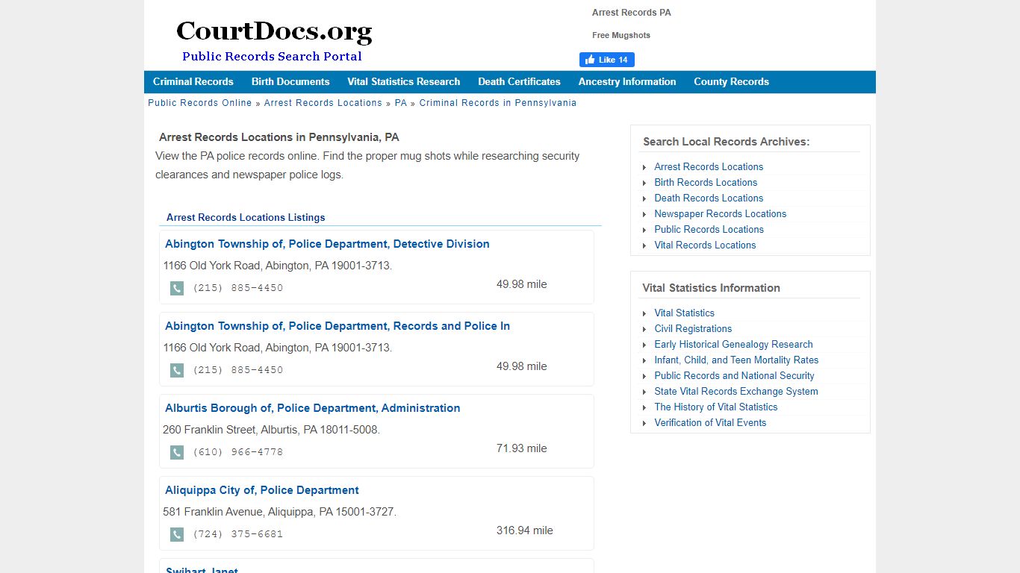
Task: Open Aliquippa City of Police Department listing
Action: 262,490
